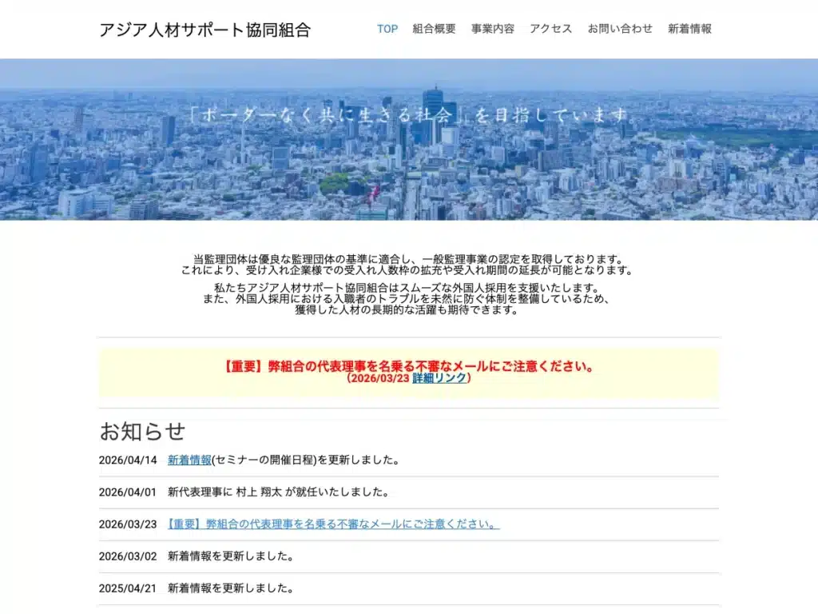
Task: Open the 組合概要 menu item
Action: 434,30
